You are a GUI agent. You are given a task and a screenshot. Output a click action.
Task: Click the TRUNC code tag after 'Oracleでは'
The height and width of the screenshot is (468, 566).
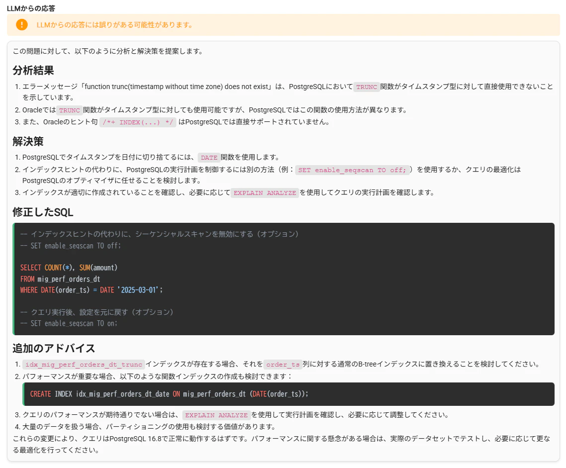(69, 110)
